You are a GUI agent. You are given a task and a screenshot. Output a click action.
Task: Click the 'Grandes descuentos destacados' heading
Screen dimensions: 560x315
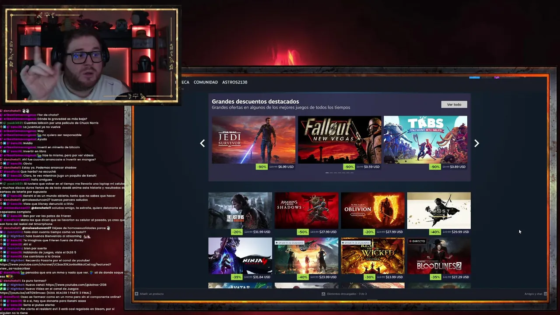coord(255,101)
